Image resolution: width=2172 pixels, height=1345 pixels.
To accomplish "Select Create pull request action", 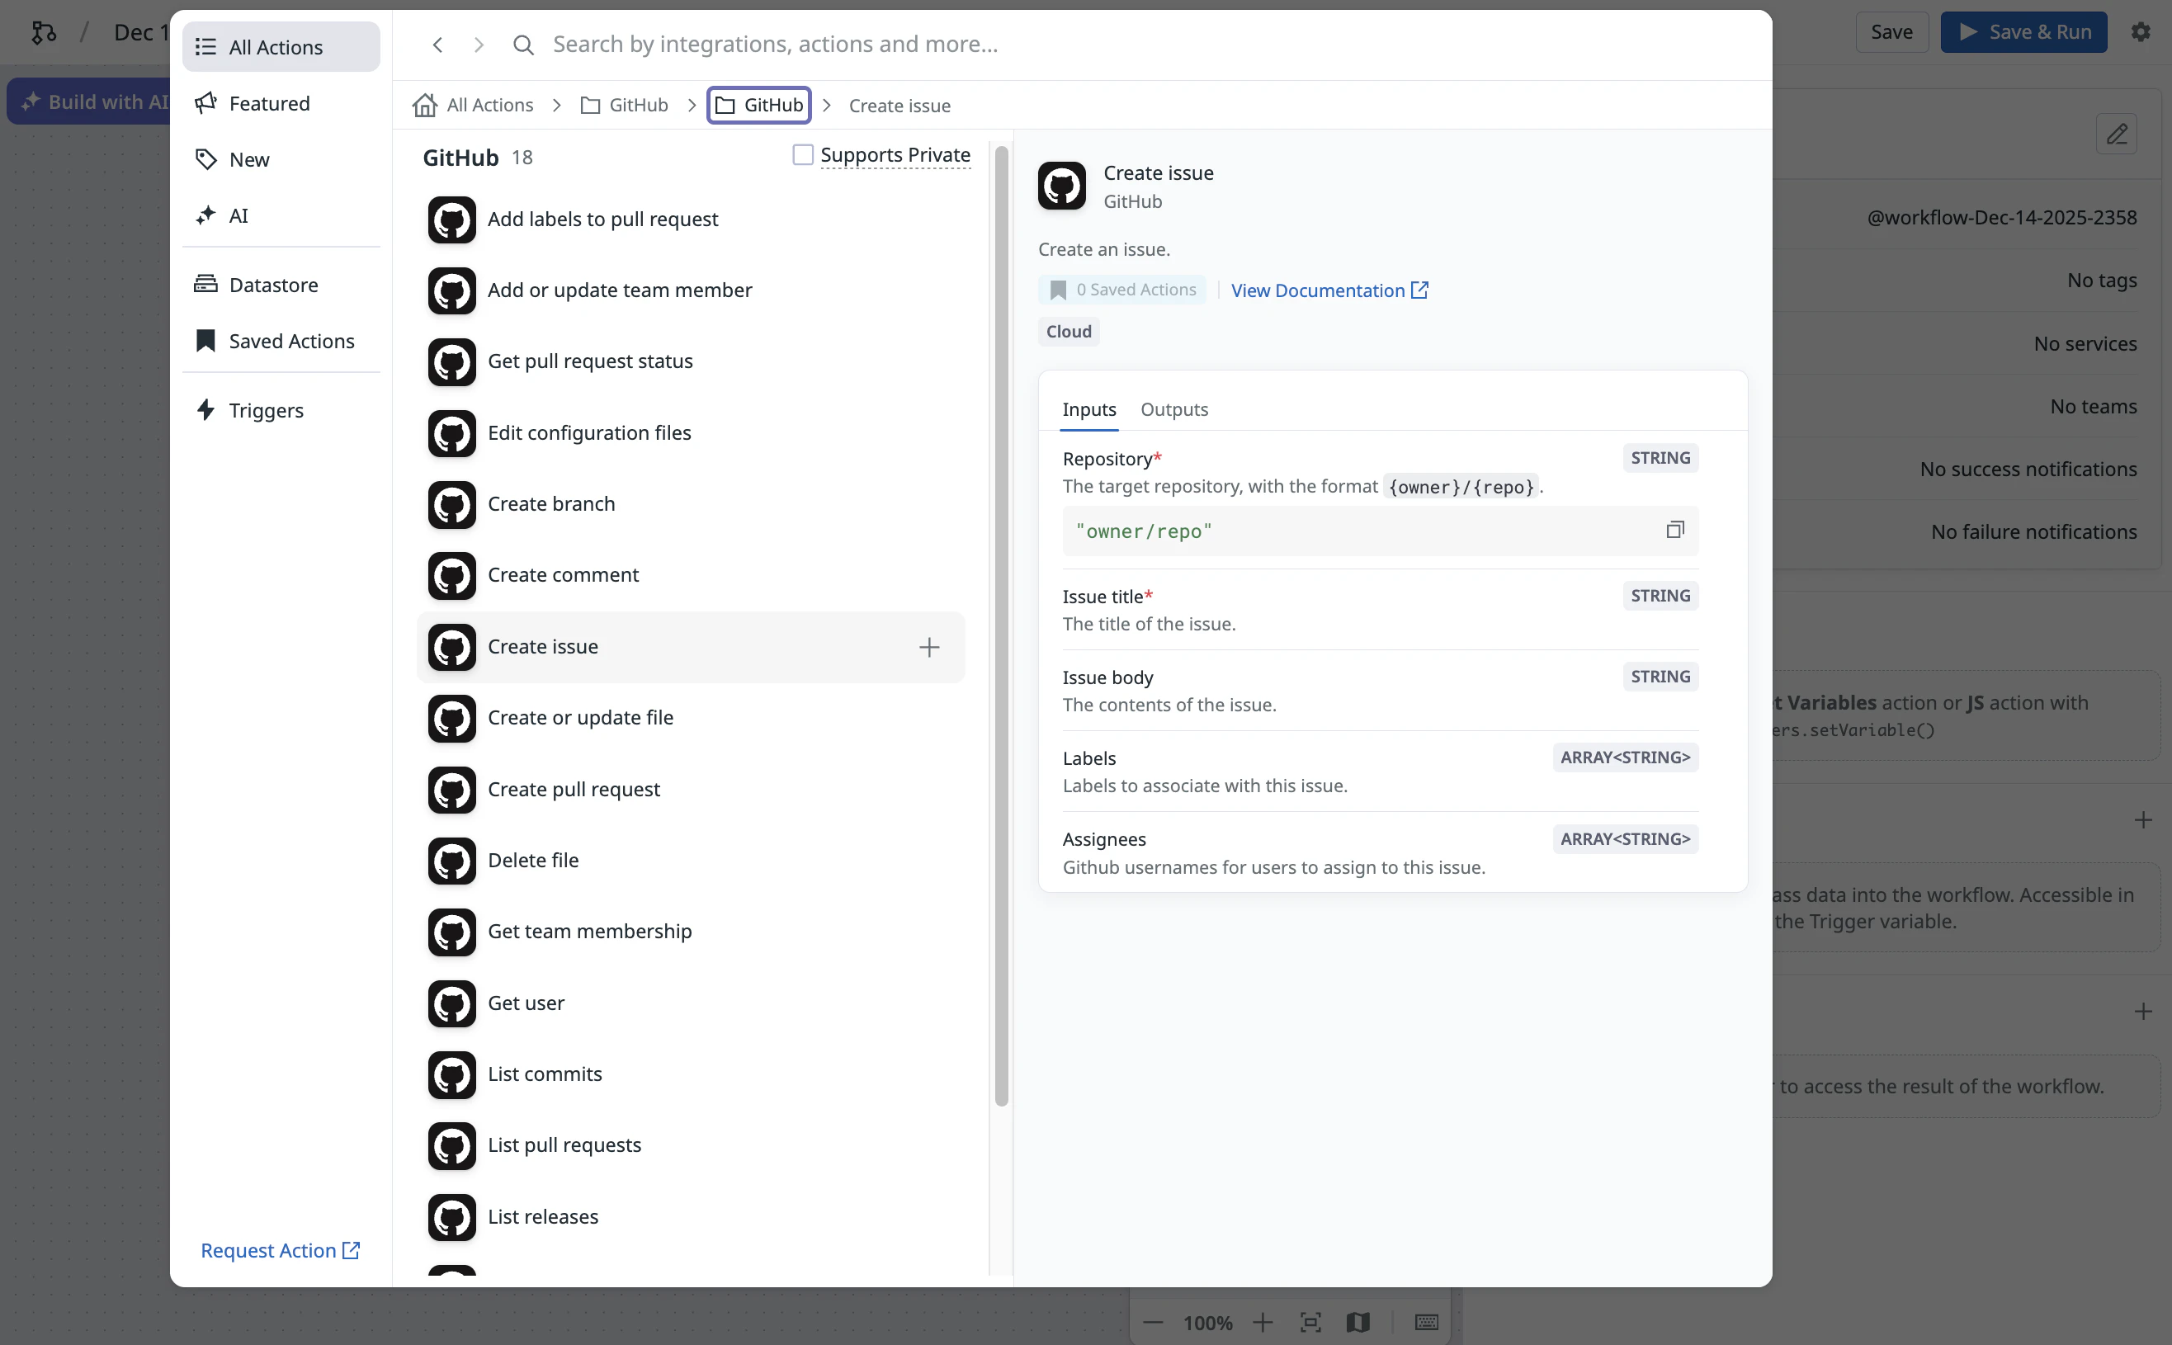I will 690,790.
